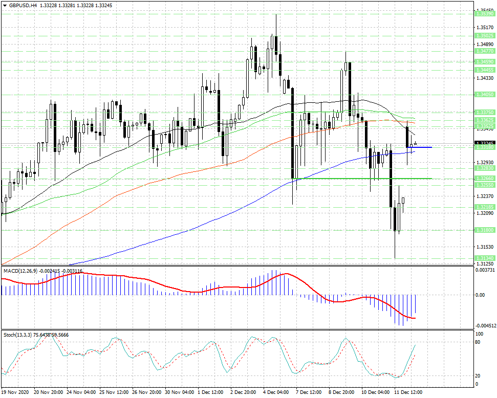Click the 1.34455 level price tag
This screenshot has width=497, height=398.
click(485, 70)
